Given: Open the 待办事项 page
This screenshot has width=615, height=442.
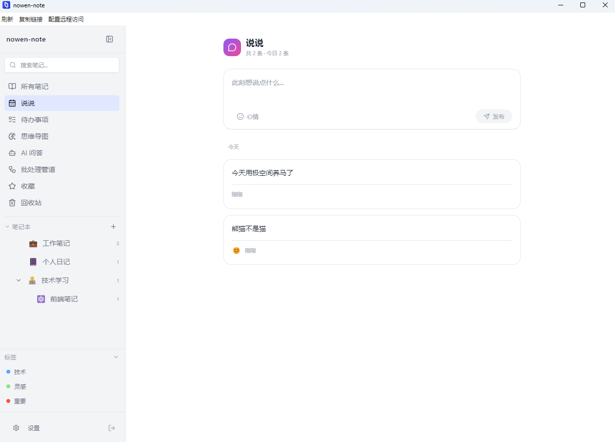Looking at the screenshot, I should pos(62,120).
